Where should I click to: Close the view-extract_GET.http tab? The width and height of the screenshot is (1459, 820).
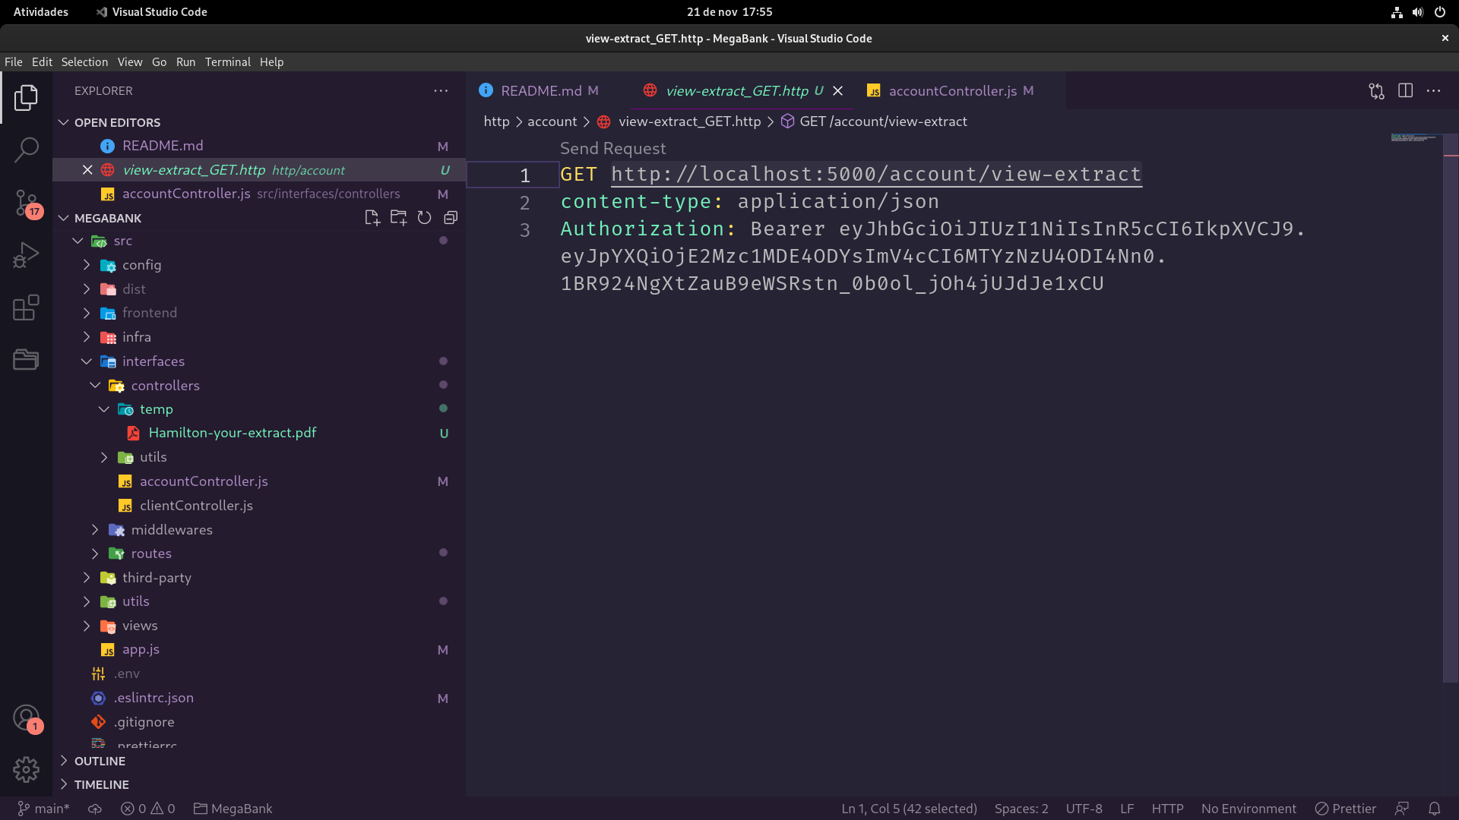pos(837,90)
